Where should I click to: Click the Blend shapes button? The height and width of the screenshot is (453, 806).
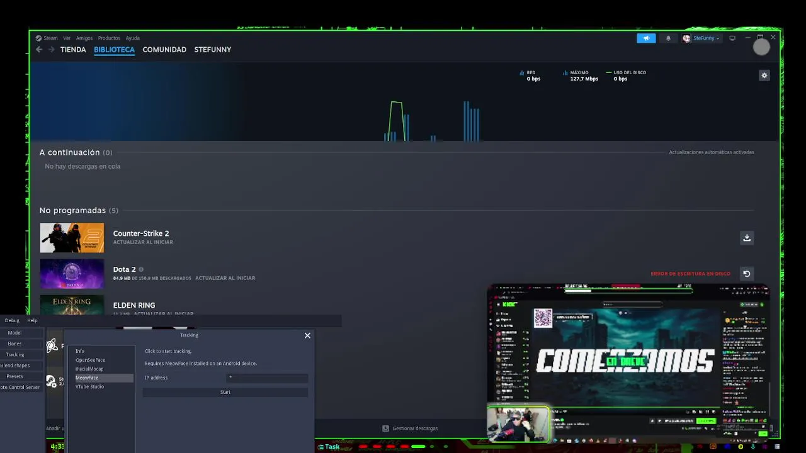point(21,366)
